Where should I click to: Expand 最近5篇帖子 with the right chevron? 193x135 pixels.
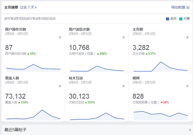point(190,130)
